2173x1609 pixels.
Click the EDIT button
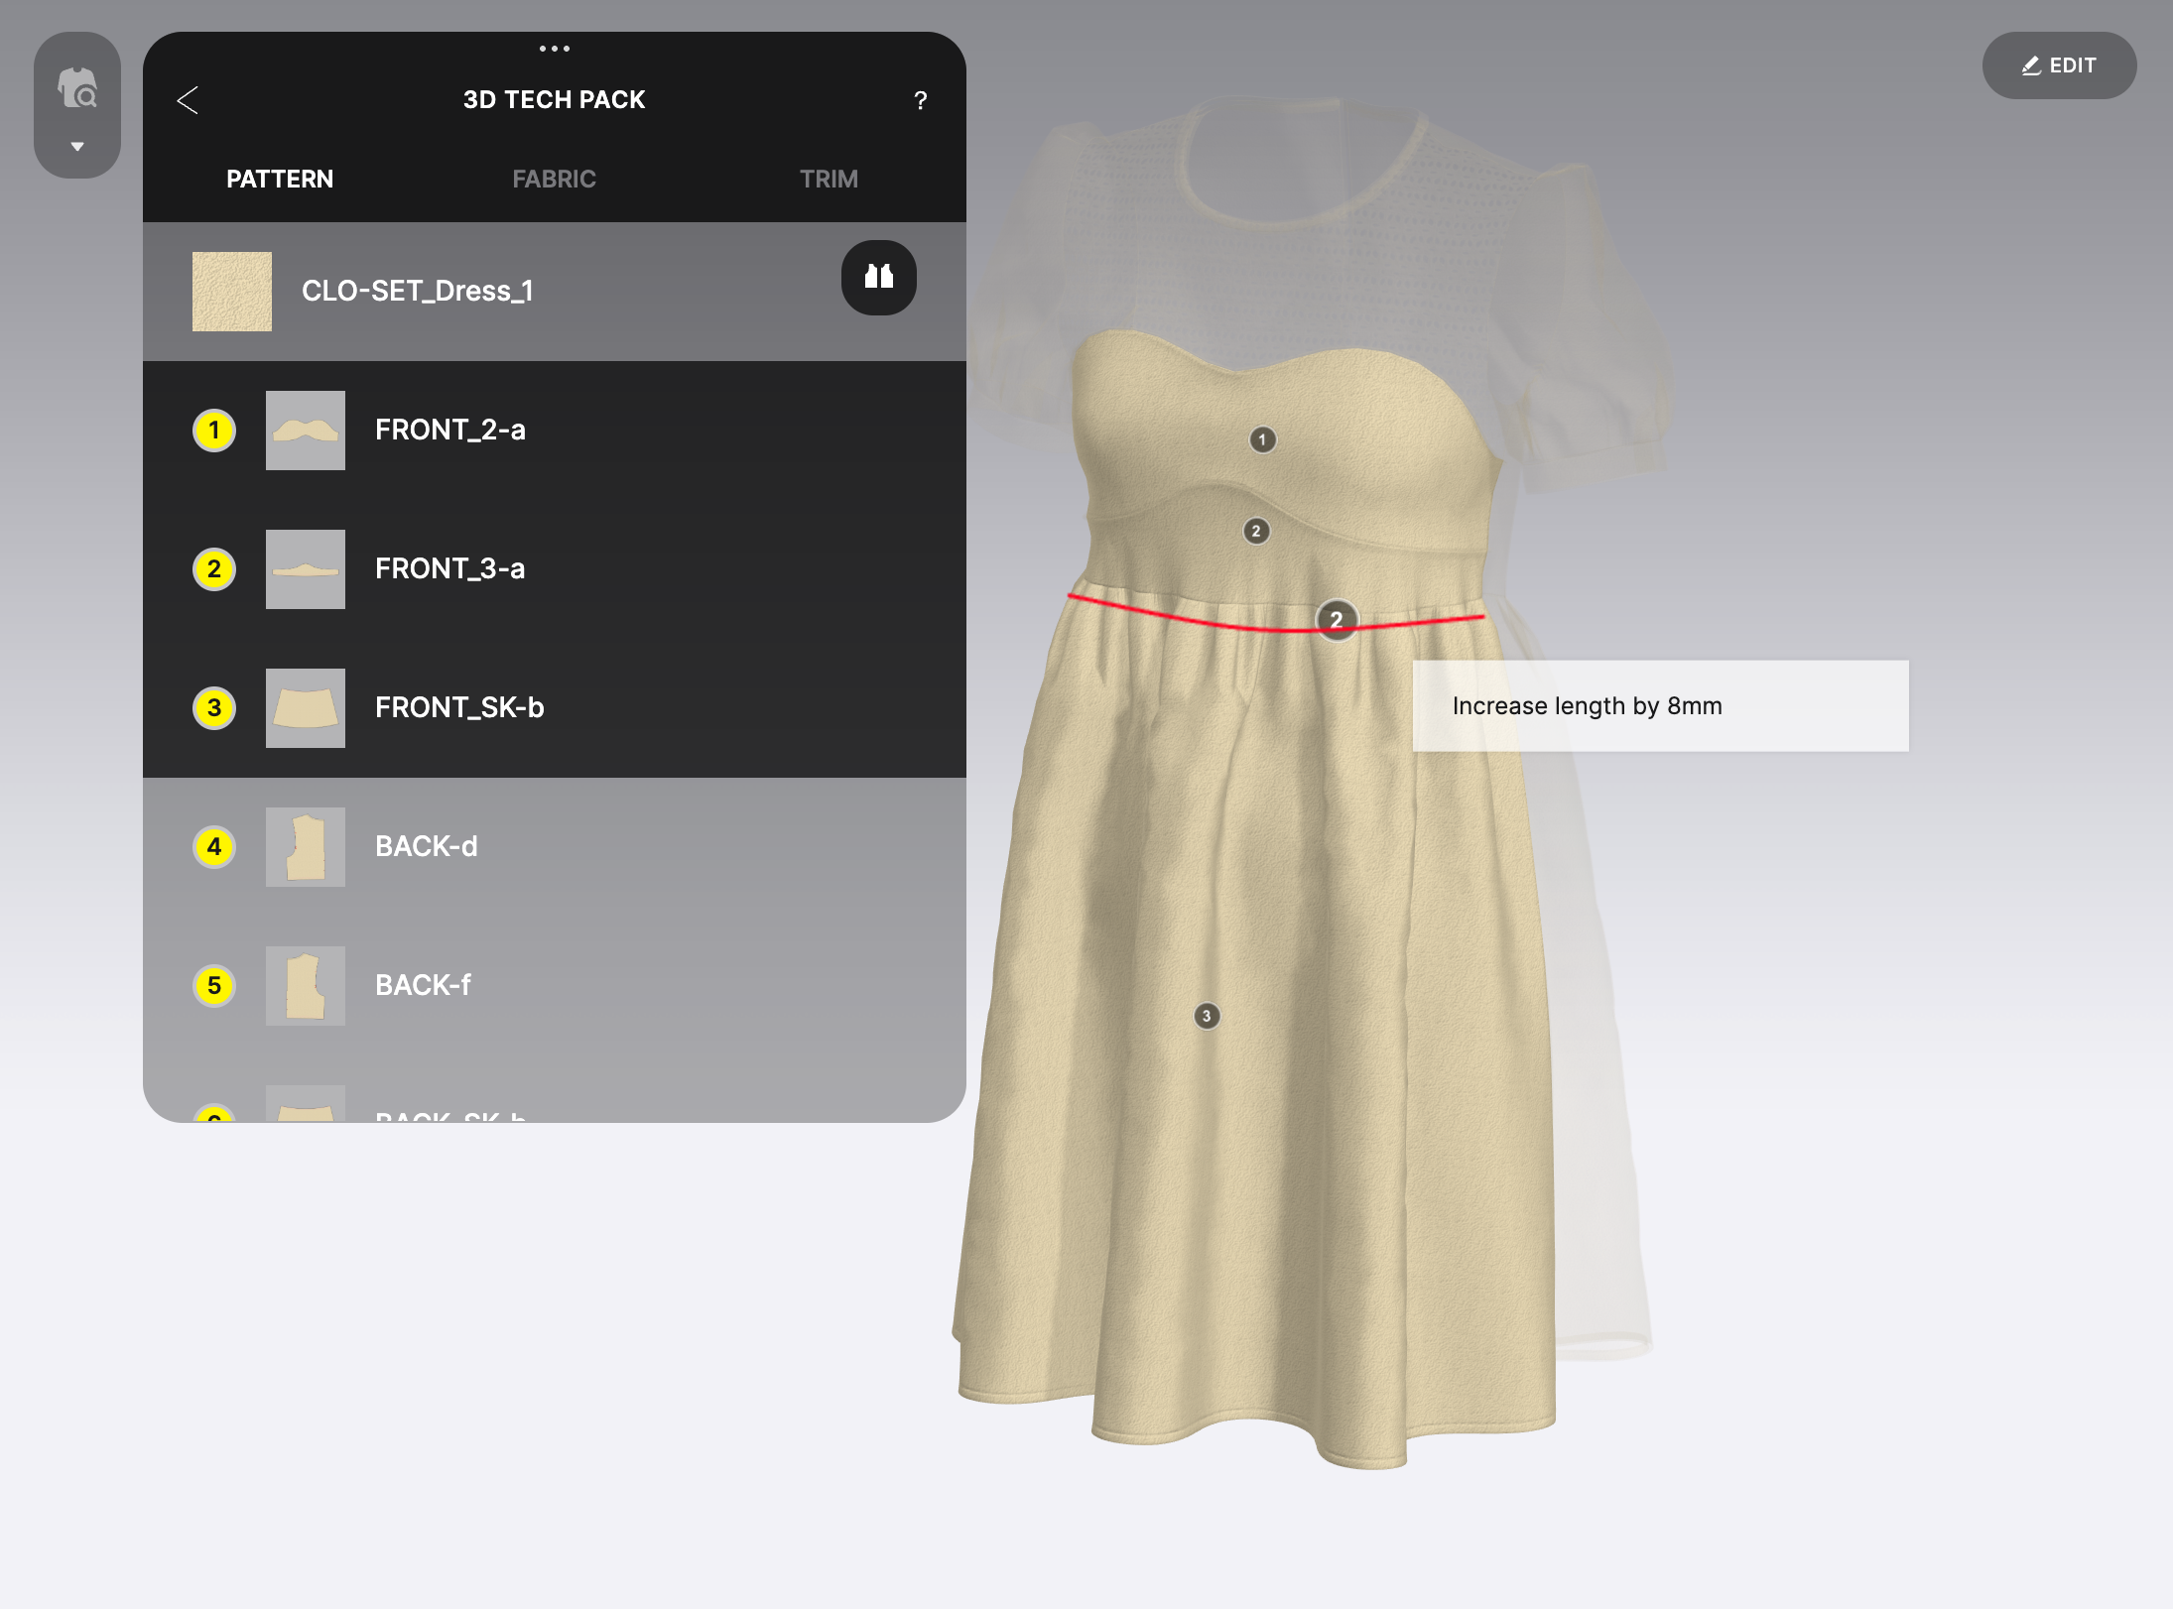point(2060,65)
